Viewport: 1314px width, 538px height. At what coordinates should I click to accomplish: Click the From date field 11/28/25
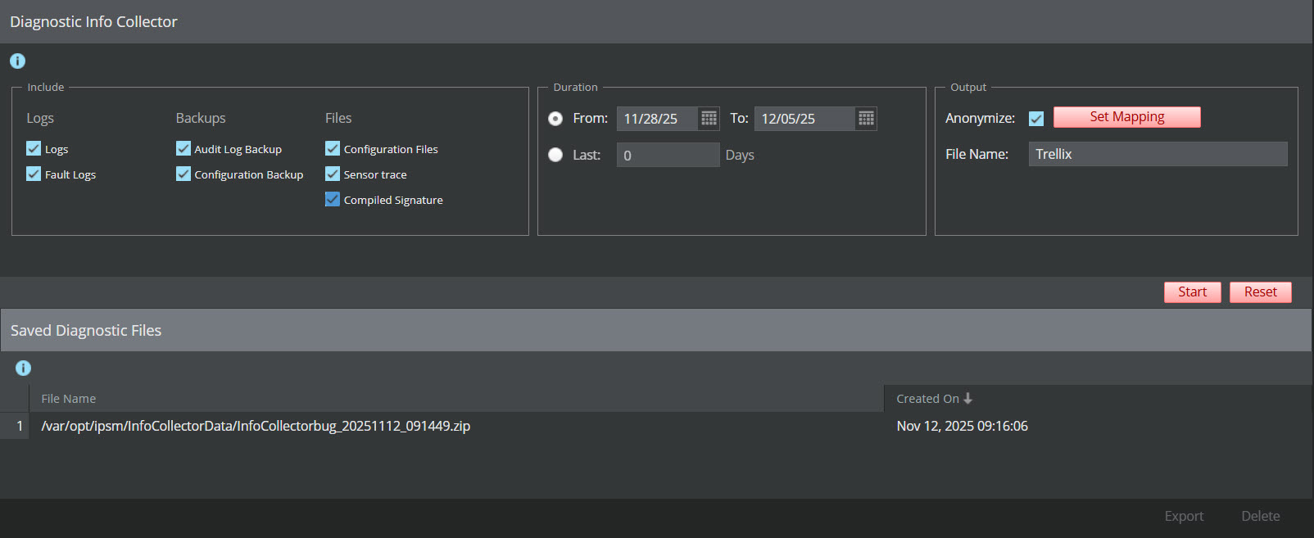(658, 119)
